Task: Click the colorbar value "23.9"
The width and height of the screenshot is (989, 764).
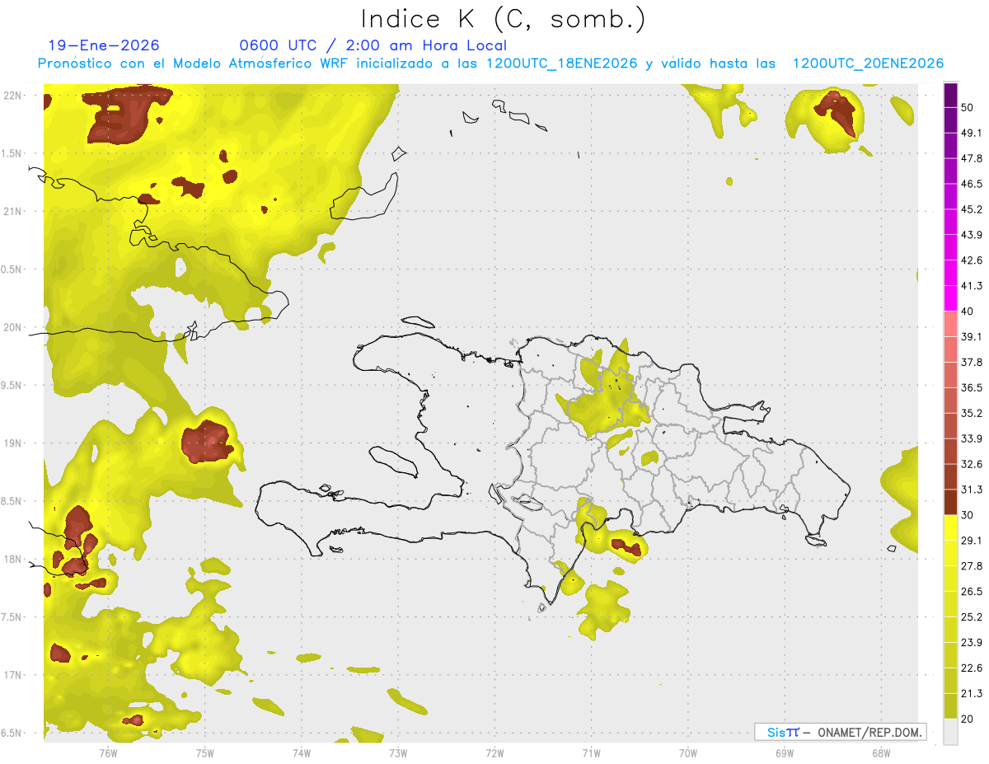Action: pyautogui.click(x=973, y=643)
